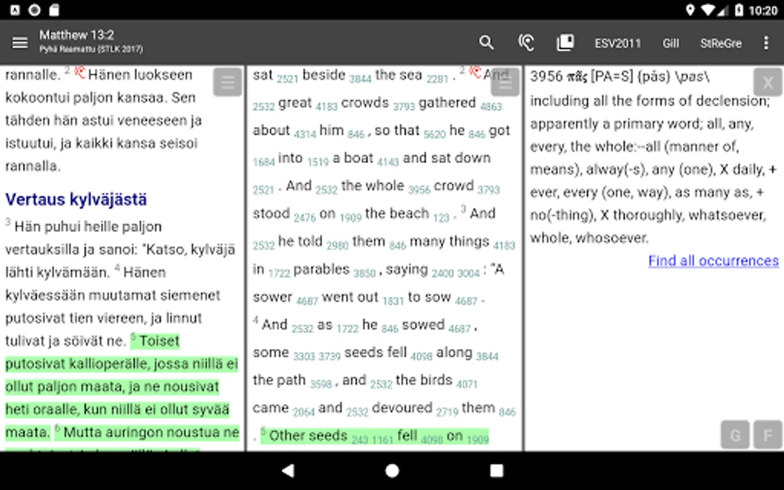Viewport: 784px width, 490px height.
Task: Switch to ESV2011 document
Action: tap(617, 43)
